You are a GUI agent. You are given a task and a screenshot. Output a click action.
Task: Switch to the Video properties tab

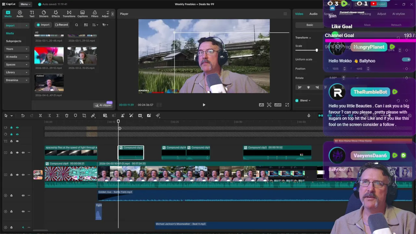pos(299,14)
